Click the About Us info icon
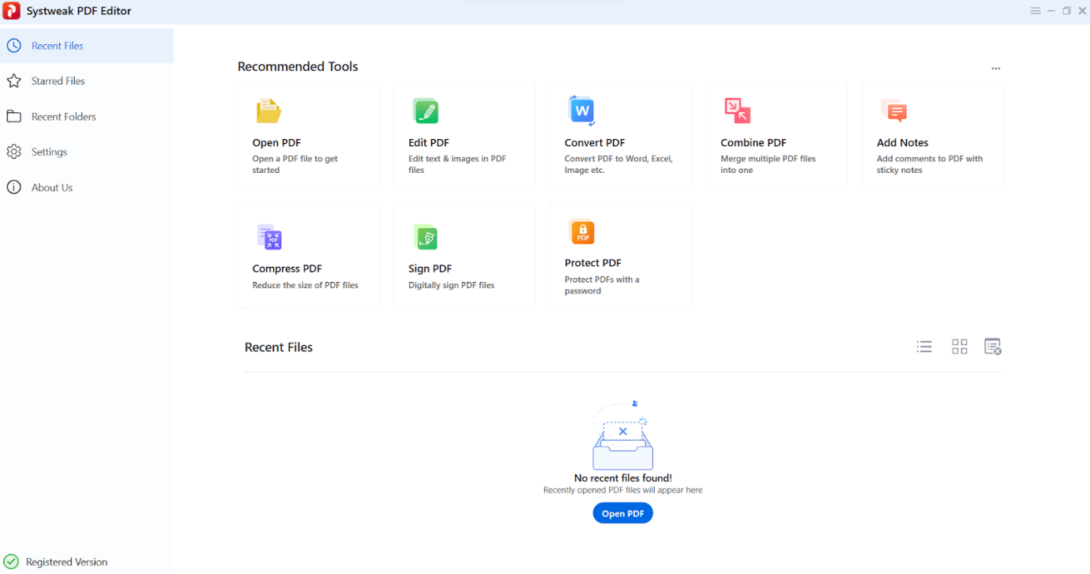This screenshot has width=1090, height=574. pyautogui.click(x=13, y=188)
